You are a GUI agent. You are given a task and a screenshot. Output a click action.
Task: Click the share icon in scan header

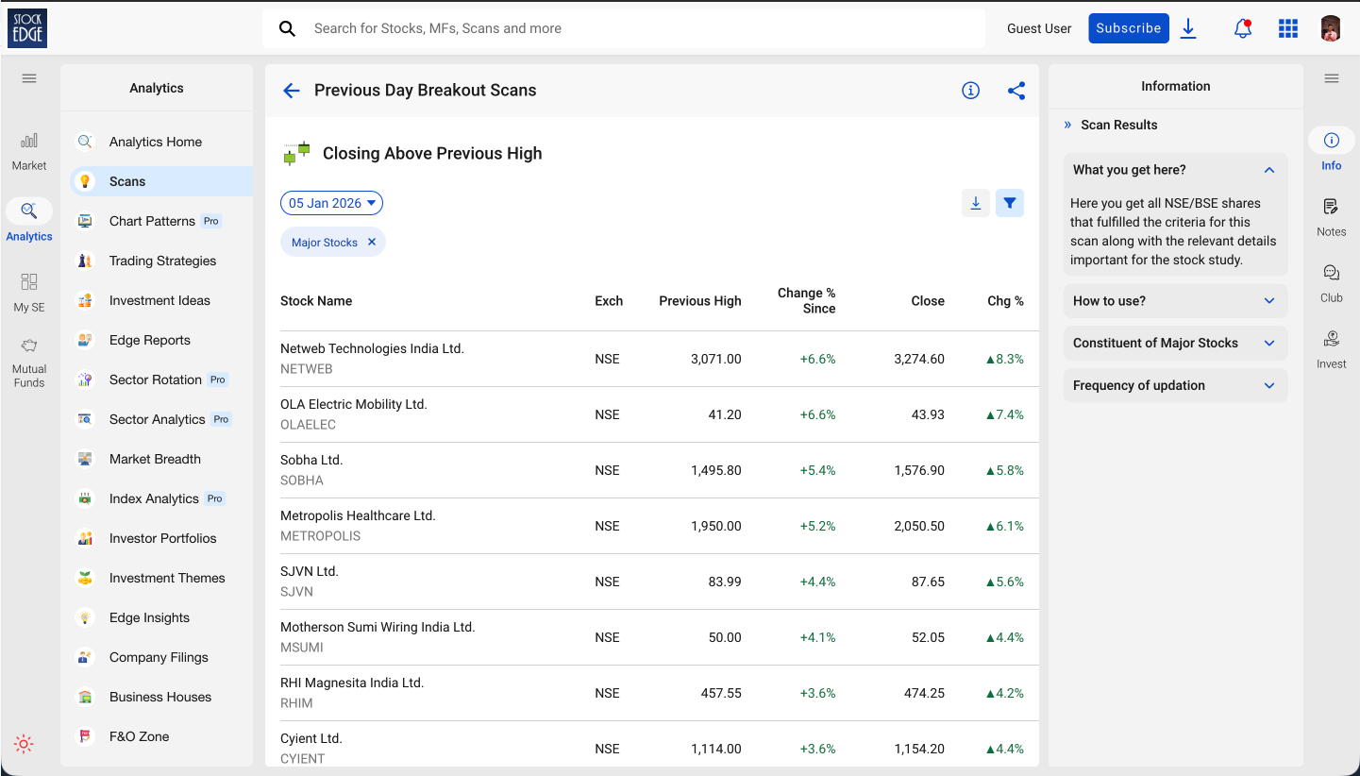[1016, 91]
